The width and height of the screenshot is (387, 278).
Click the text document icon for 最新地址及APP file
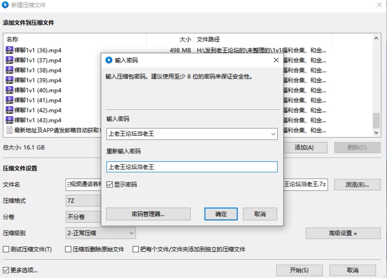pos(9,130)
